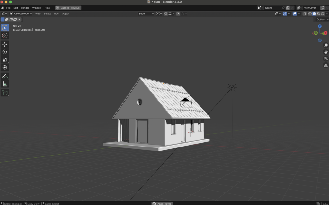The height and width of the screenshot is (205, 329).
Task: Select the Rotate tool
Action: pos(4,52)
